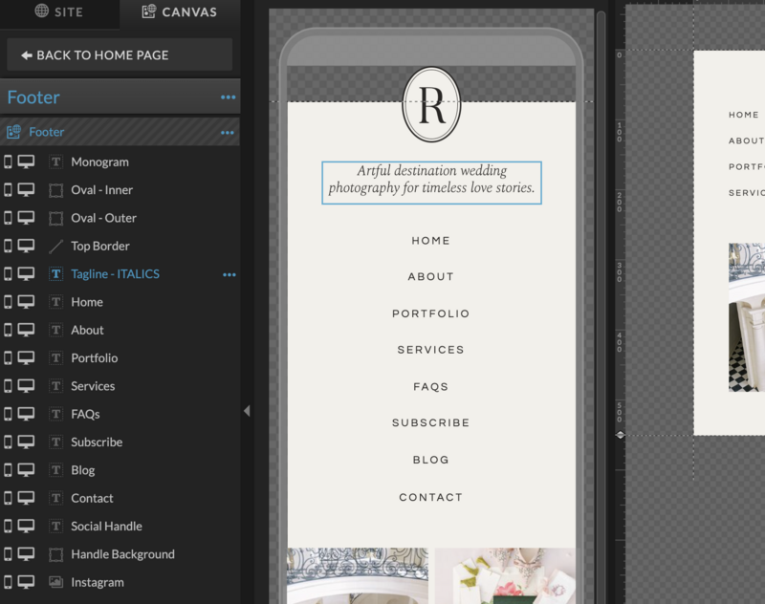Select the italic tagline text box
Viewport: 765px width, 604px height.
pyautogui.click(x=431, y=182)
